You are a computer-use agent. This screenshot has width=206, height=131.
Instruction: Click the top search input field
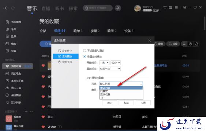pyautogui.click(x=98, y=8)
